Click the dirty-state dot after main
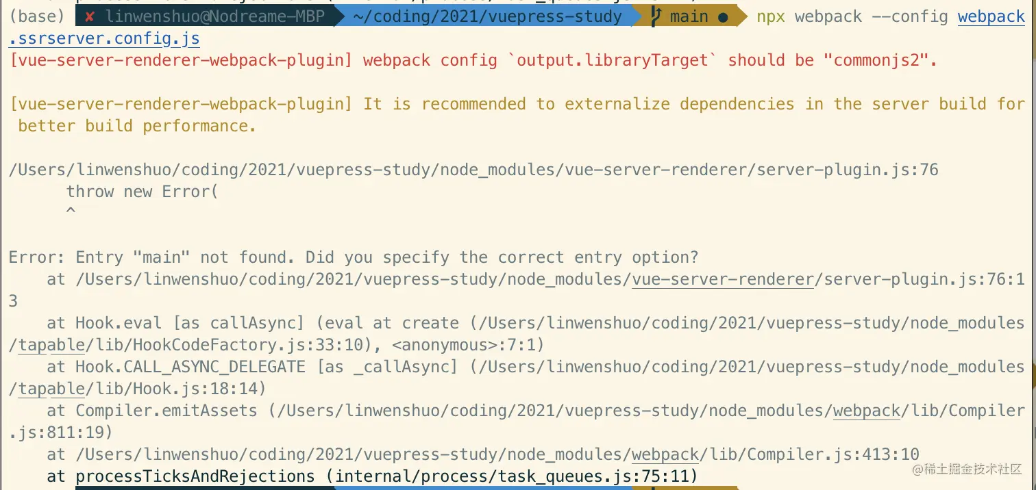 (x=722, y=17)
